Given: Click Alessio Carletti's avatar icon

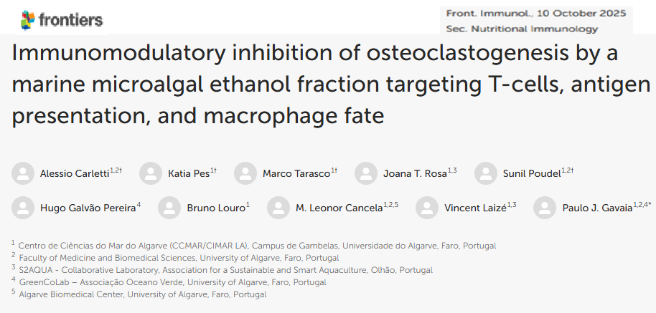Looking at the screenshot, I should click(x=23, y=173).
